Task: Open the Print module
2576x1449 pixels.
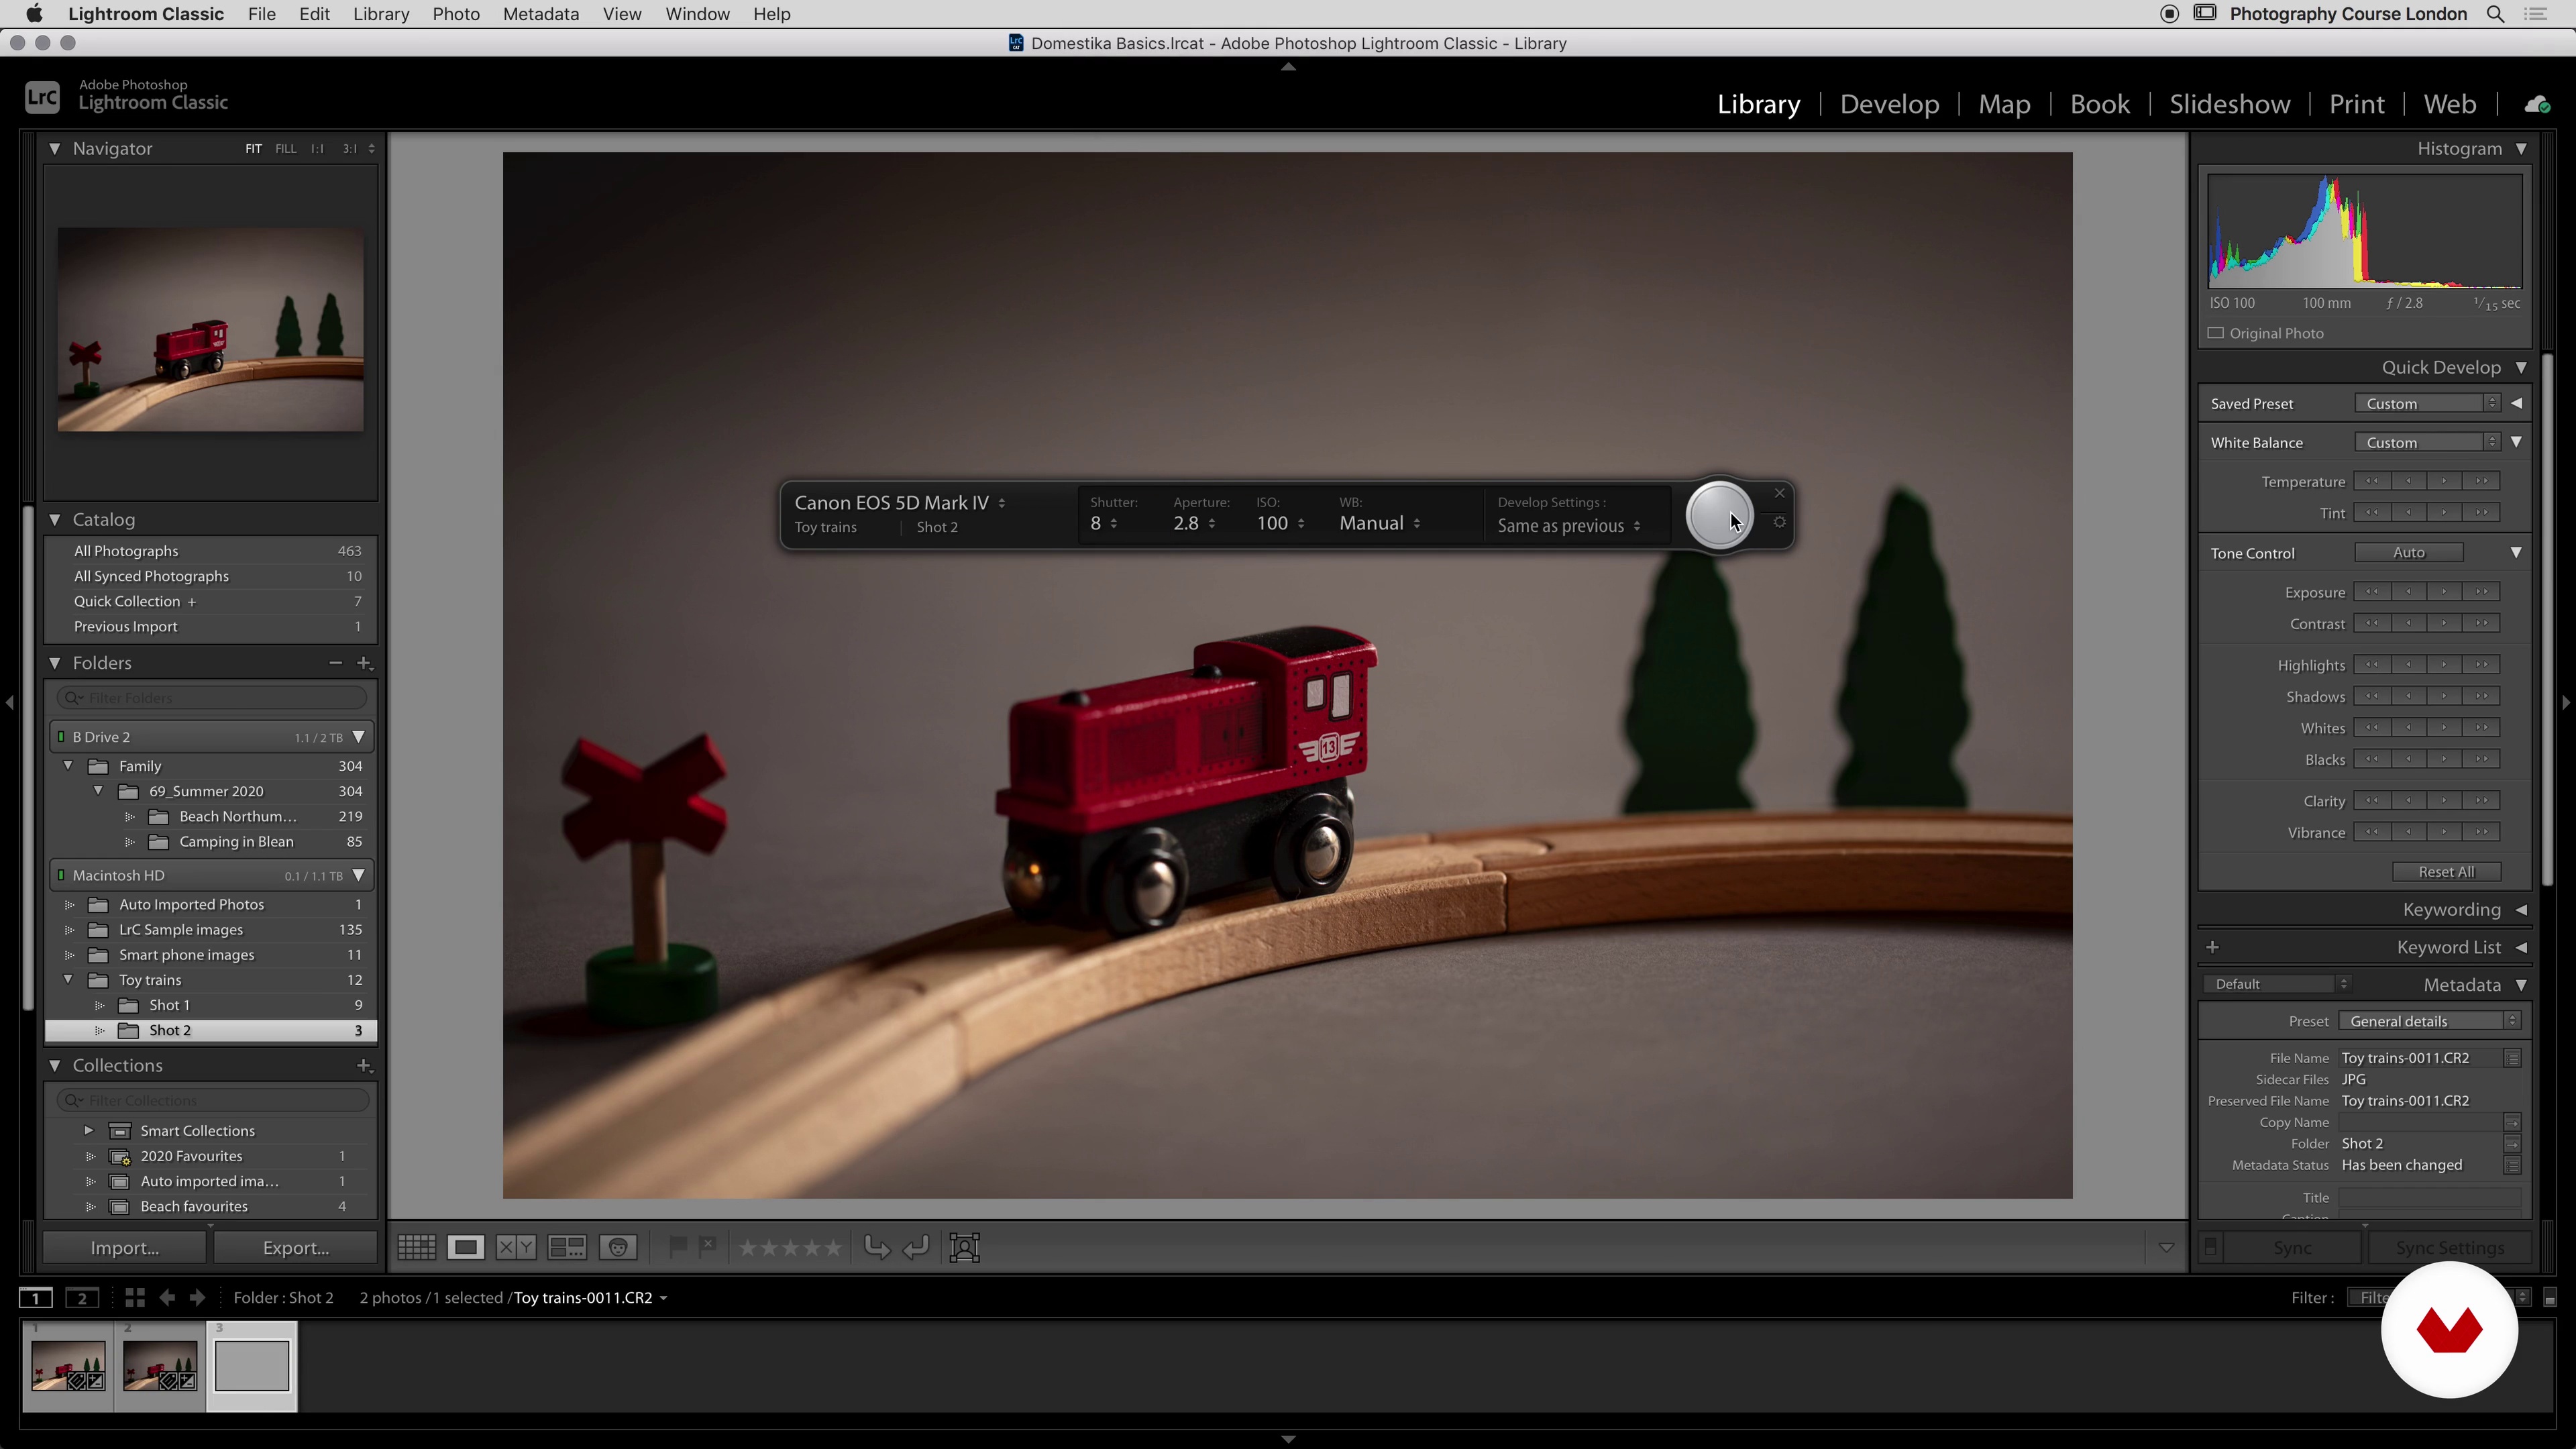Action: point(2356,104)
